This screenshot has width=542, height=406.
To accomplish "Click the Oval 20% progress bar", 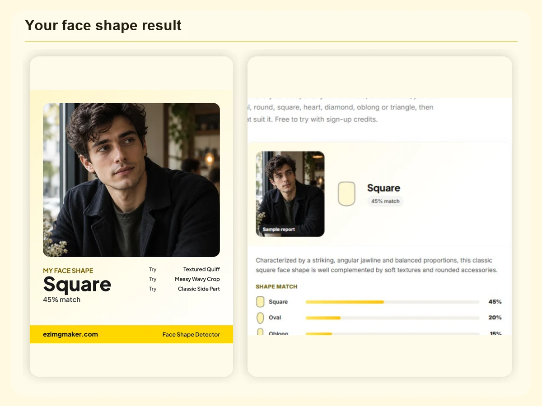I will (392, 318).
